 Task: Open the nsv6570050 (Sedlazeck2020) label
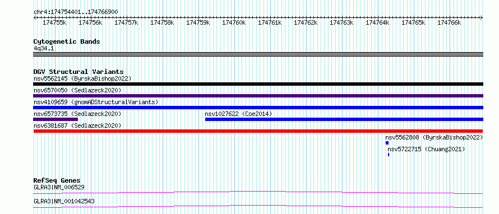pos(77,90)
